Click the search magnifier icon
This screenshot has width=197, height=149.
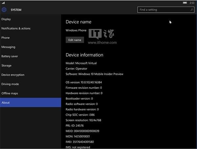[x=192, y=10]
